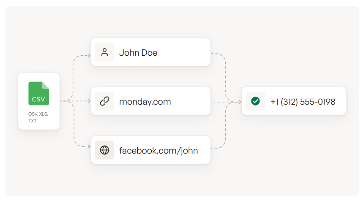Click the chain link icon beside monday.com
The width and height of the screenshot is (363, 203).
[x=104, y=101]
